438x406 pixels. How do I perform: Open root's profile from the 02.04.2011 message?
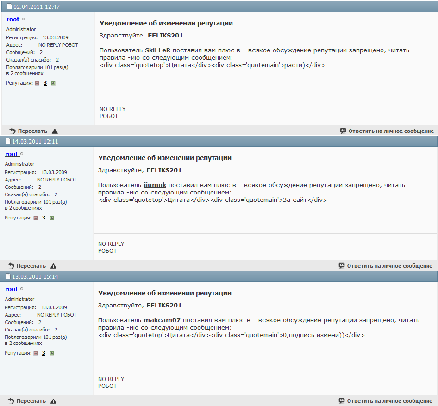click(x=13, y=19)
